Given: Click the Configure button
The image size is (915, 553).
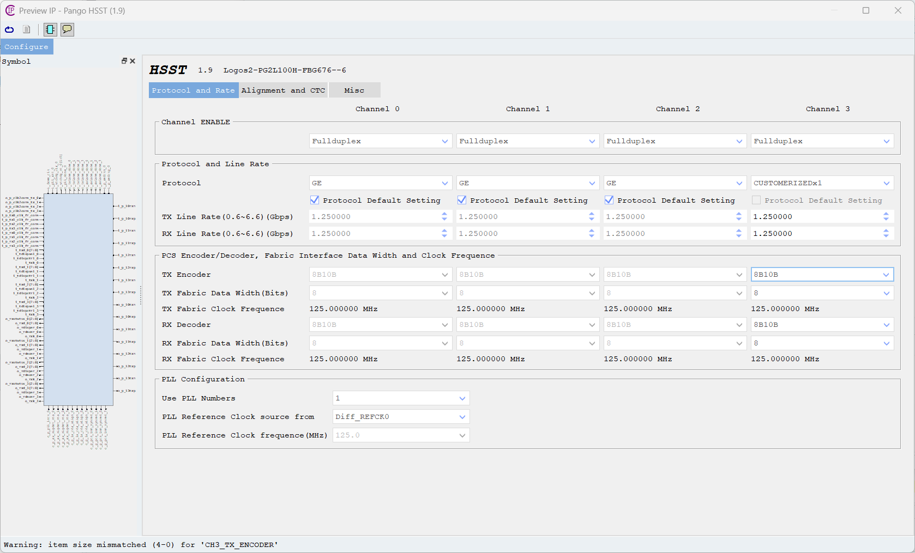Looking at the screenshot, I should [x=27, y=47].
